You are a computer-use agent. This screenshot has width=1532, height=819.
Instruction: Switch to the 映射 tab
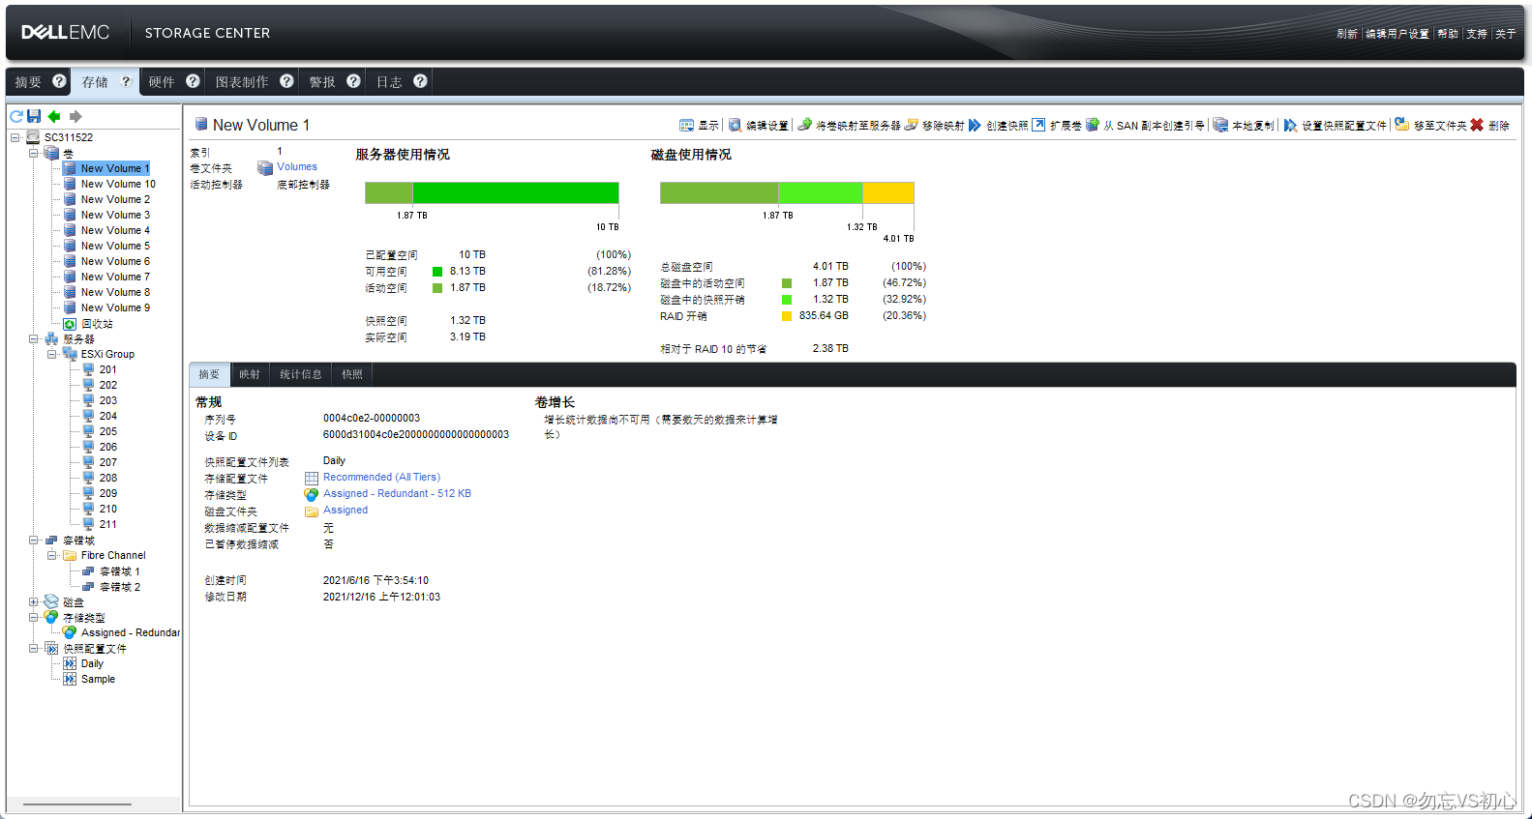(250, 374)
